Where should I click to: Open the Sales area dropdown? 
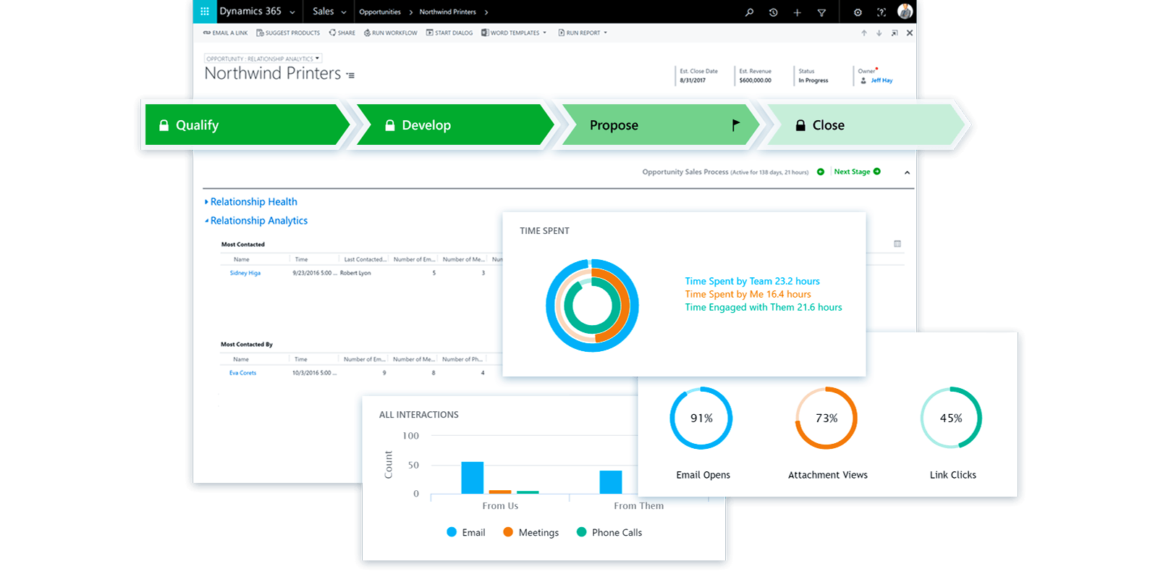click(329, 12)
